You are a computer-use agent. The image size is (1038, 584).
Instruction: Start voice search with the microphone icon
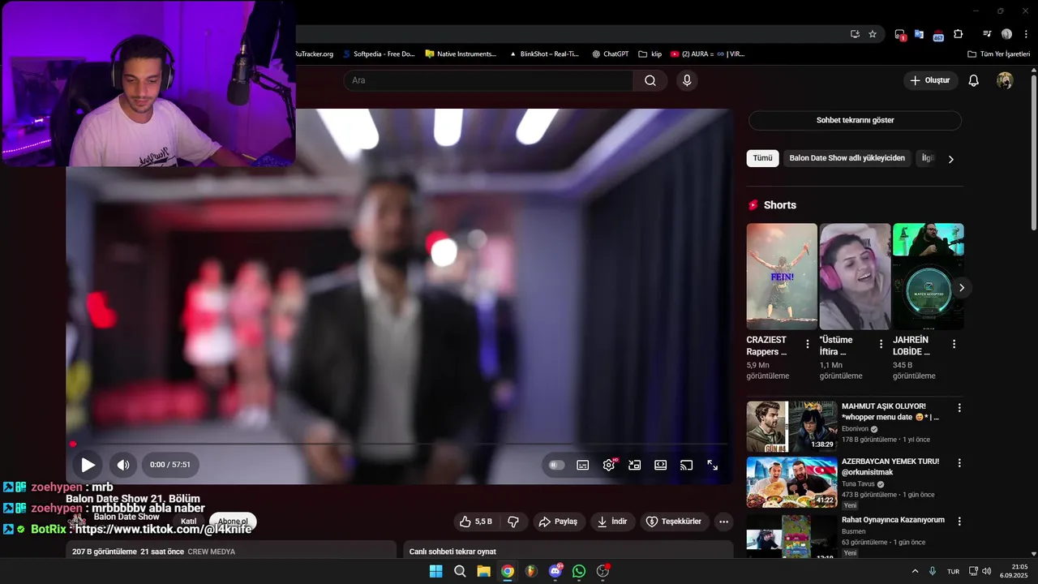tap(687, 80)
